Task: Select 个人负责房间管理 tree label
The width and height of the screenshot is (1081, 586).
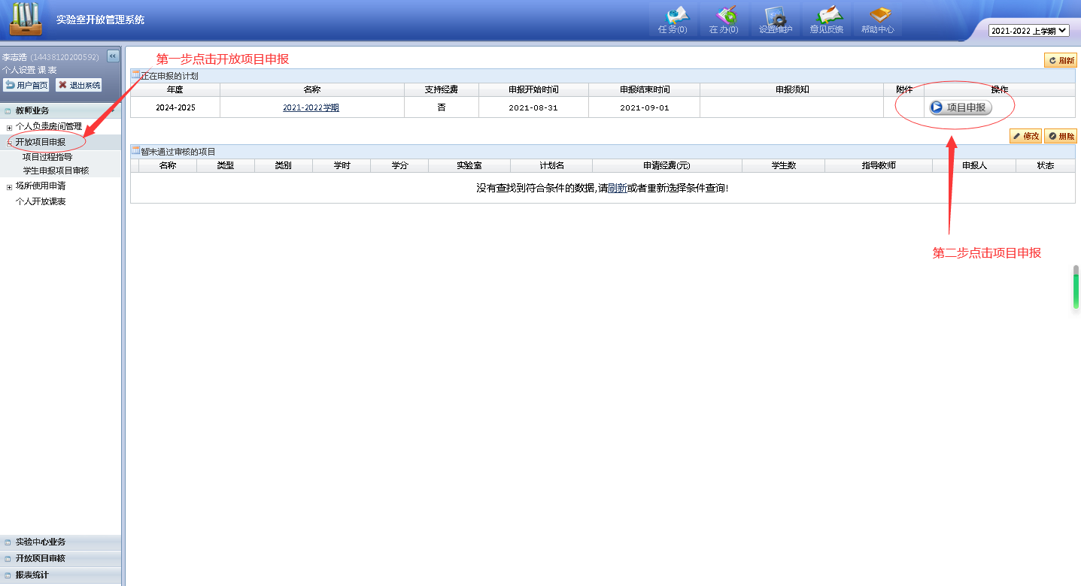Action: coord(49,127)
